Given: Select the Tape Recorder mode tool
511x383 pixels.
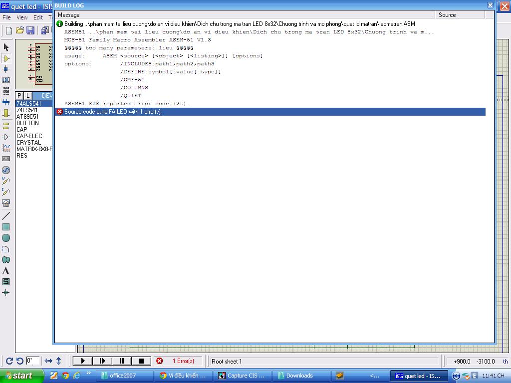Looking at the screenshot, I should (6, 159).
